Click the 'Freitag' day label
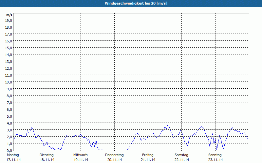 coord(148,155)
